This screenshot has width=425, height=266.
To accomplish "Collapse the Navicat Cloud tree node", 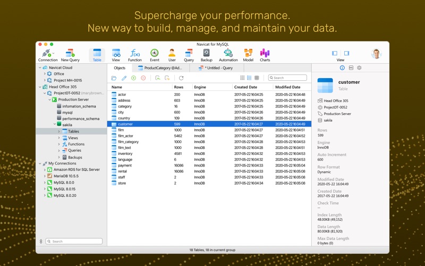I will coord(40,68).
